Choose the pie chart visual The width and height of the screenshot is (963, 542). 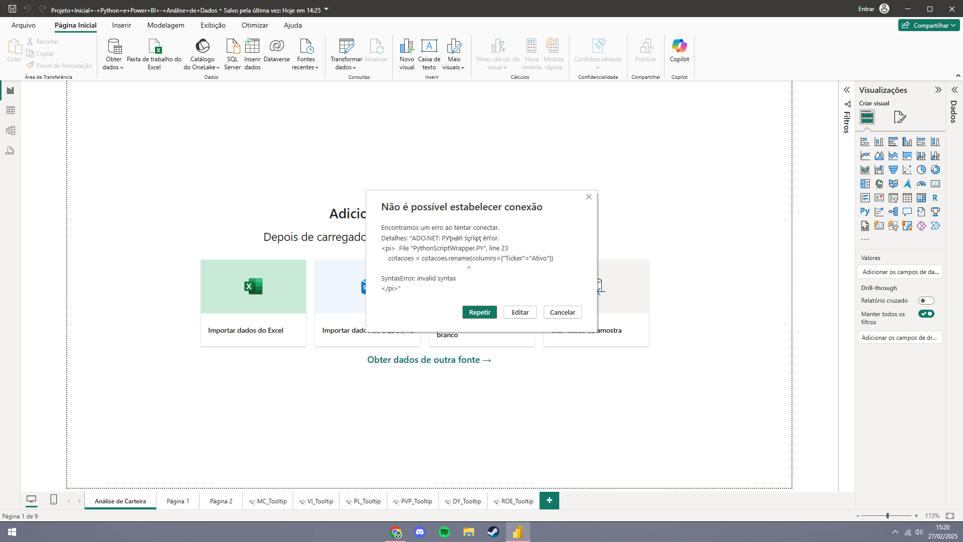921,170
